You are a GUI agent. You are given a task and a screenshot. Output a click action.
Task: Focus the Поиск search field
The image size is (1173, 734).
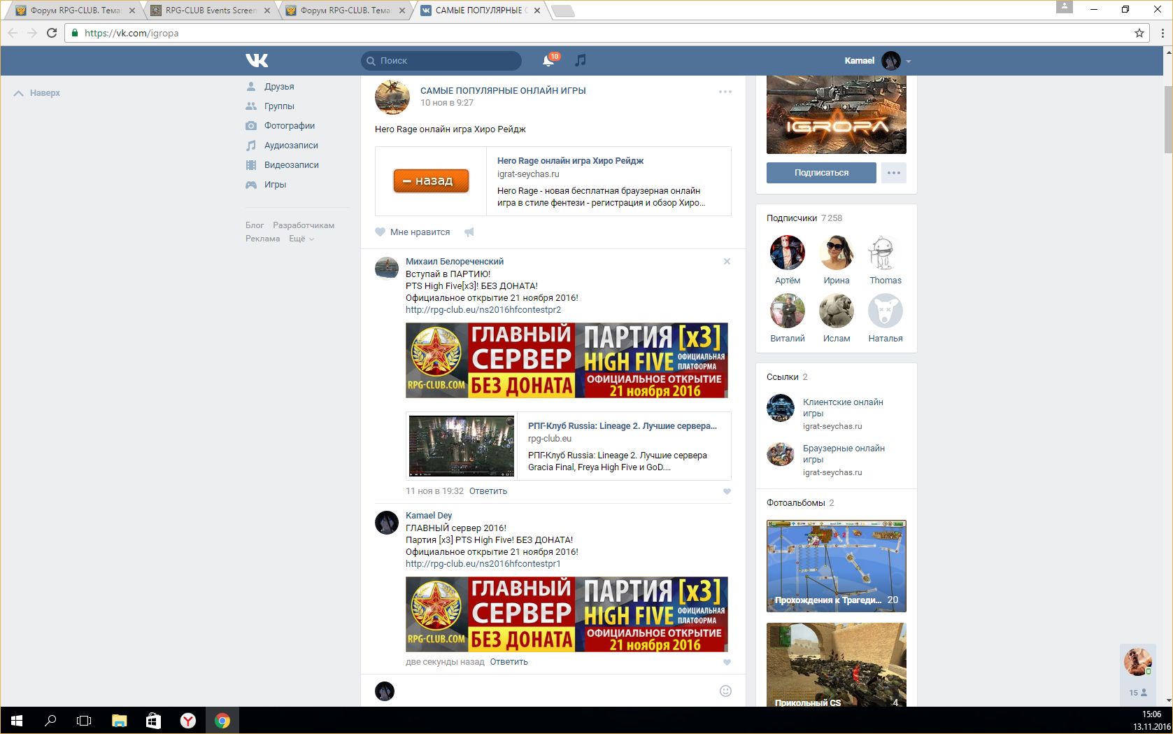pyautogui.click(x=441, y=61)
